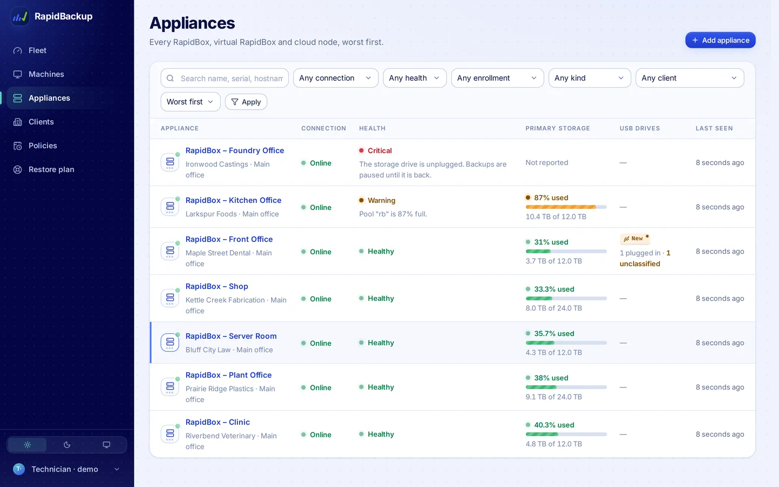Open the Any enrollment dropdown

(x=498, y=78)
